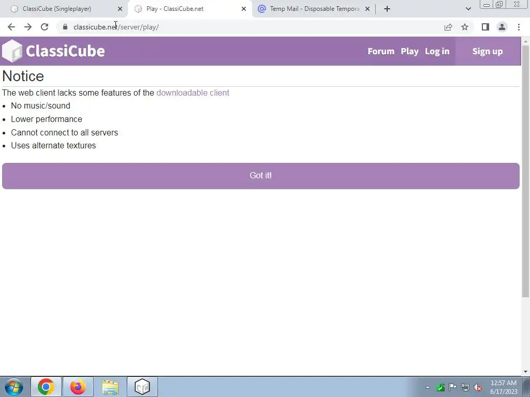Click the green checkmark tray icon
530x397 pixels.
click(440, 387)
